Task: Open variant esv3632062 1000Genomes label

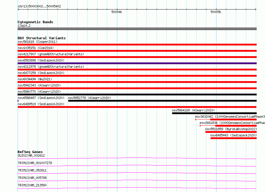Action: point(230,117)
